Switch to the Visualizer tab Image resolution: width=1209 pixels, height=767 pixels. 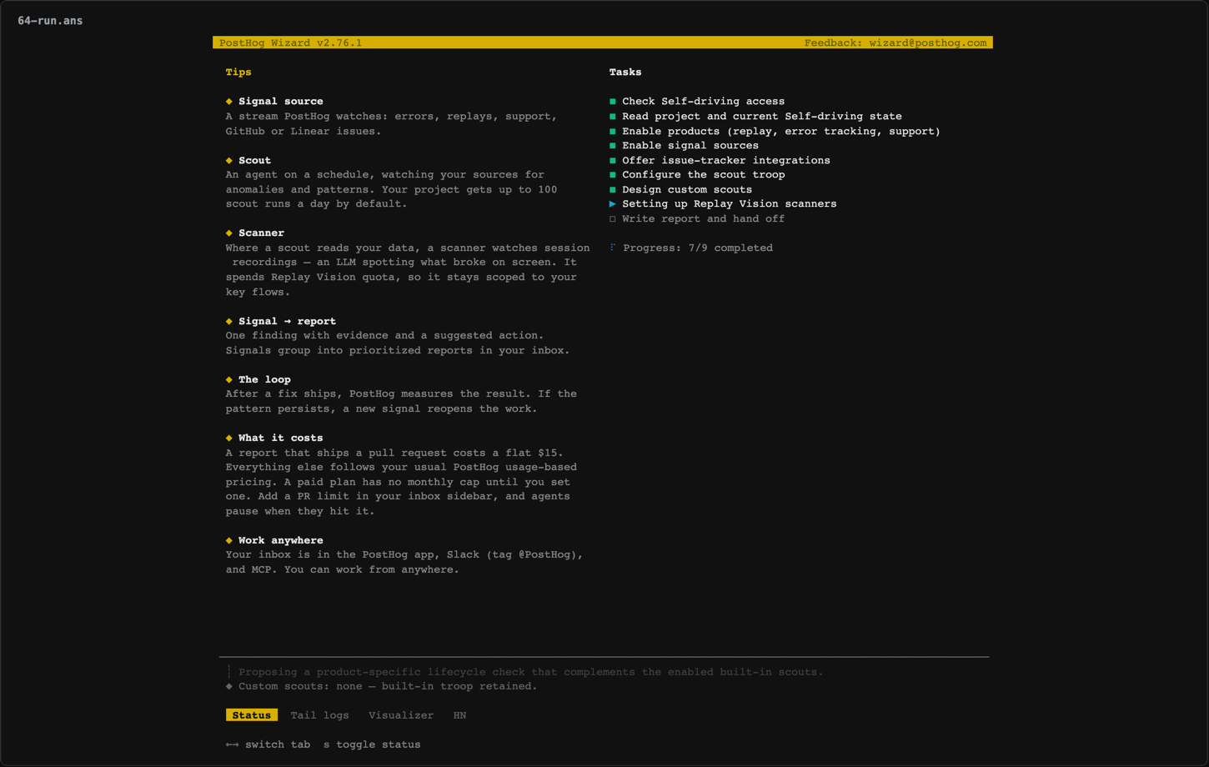(x=401, y=715)
